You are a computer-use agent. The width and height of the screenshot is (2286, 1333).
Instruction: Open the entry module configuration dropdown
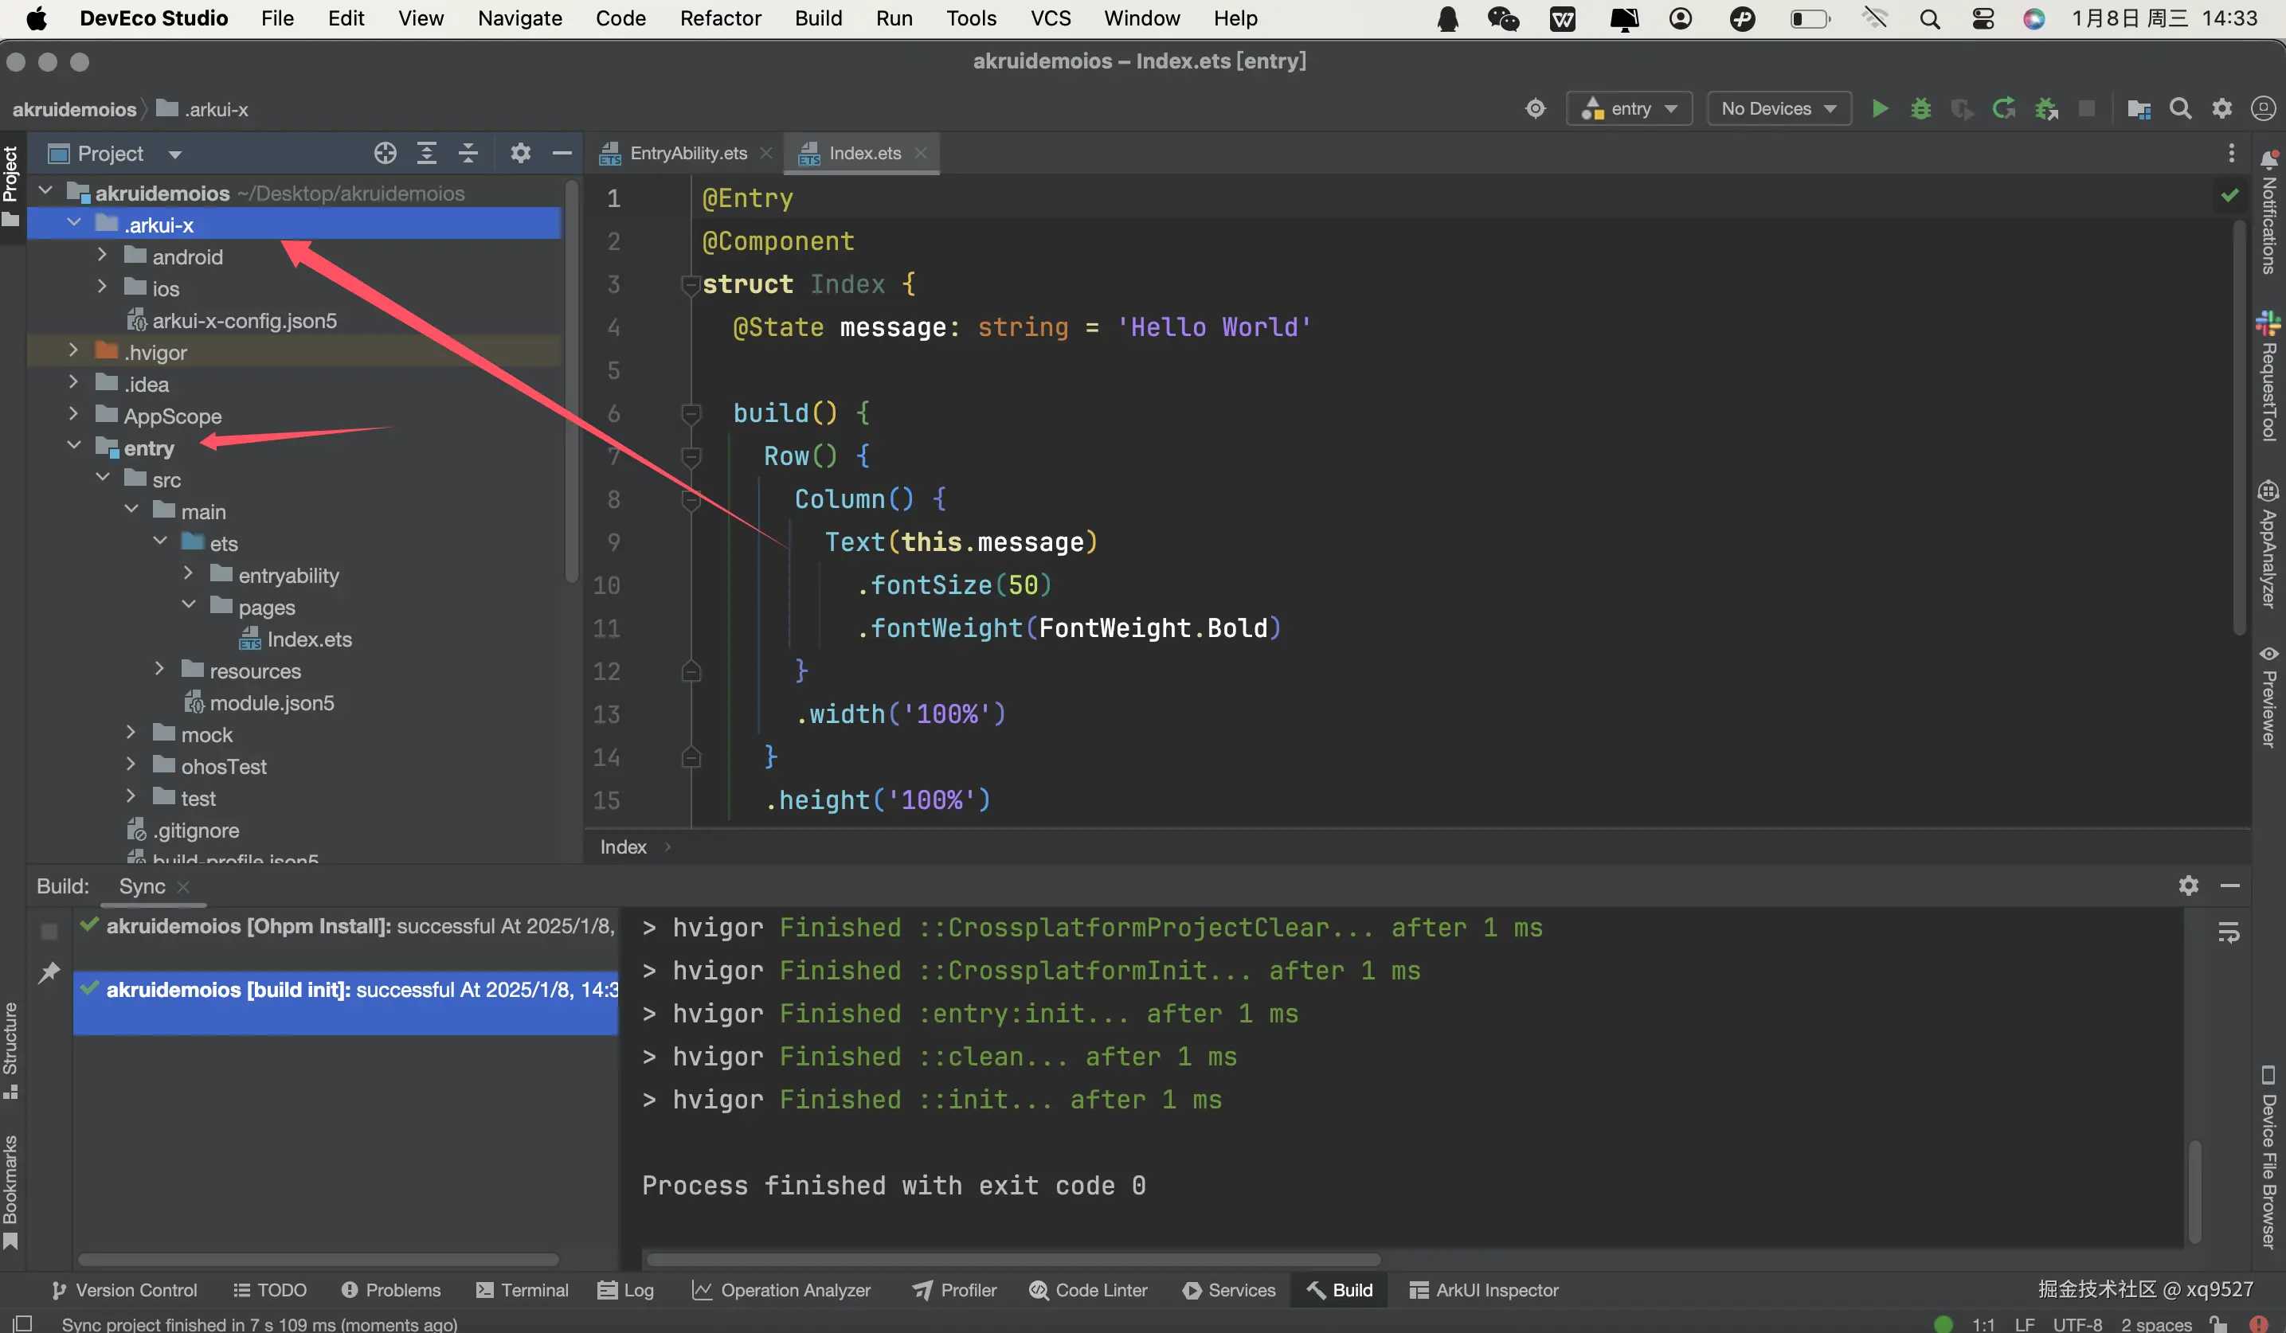point(1629,109)
